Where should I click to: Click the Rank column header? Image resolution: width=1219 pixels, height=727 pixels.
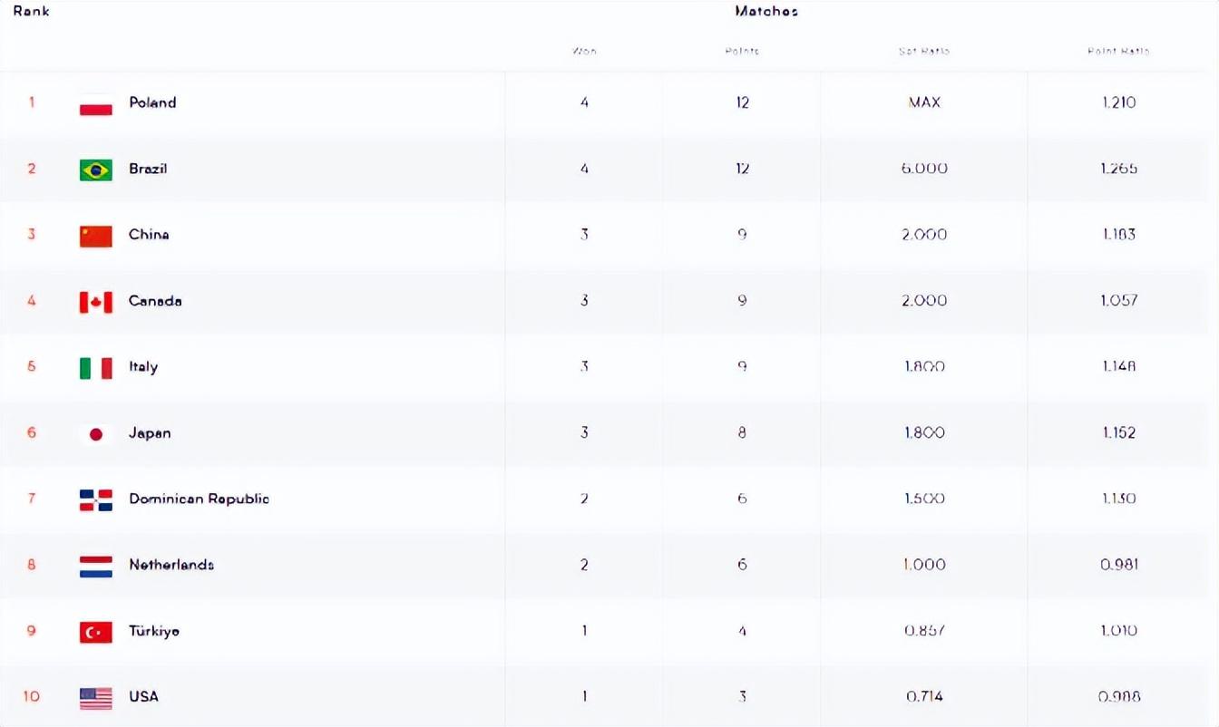pos(32,12)
